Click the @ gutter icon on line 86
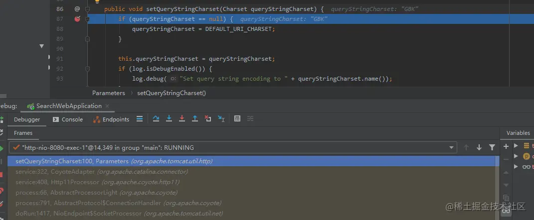This screenshot has height=220, width=534. point(77,9)
